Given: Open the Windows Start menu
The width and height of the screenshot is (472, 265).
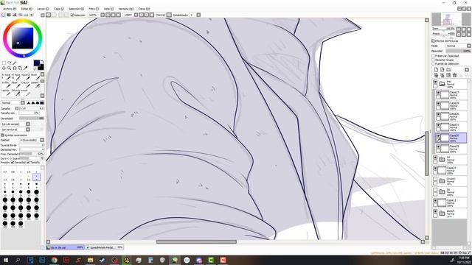Looking at the screenshot, I should [x=6, y=260].
